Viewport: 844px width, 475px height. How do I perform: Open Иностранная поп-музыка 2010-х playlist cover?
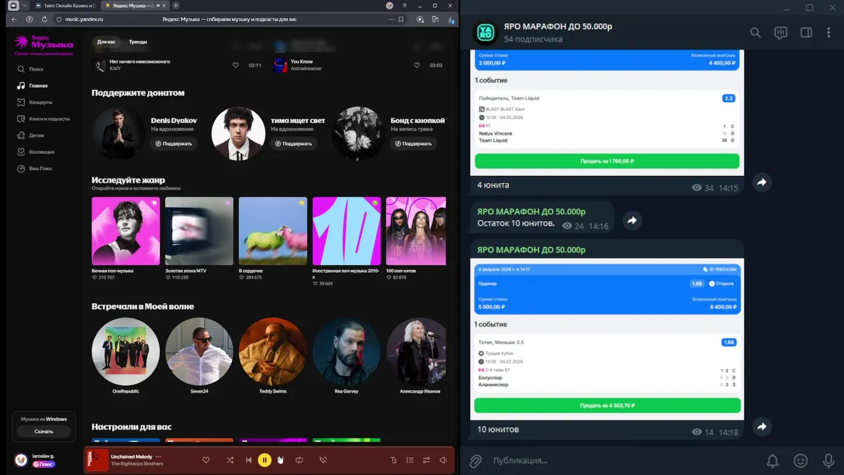pos(346,231)
